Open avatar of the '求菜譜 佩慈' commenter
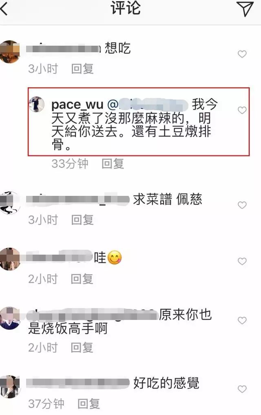This screenshot has height=415, width=261. coord(10,202)
